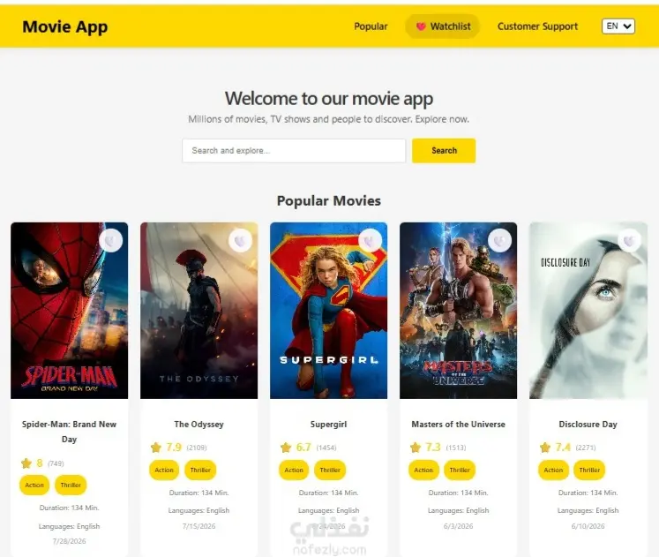Screen dimensions: 659x557
Task: Click the (749) vote count
Action: click(56, 463)
